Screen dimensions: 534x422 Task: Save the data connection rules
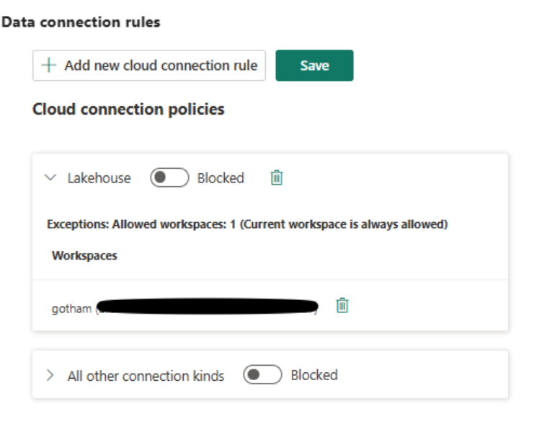(314, 66)
